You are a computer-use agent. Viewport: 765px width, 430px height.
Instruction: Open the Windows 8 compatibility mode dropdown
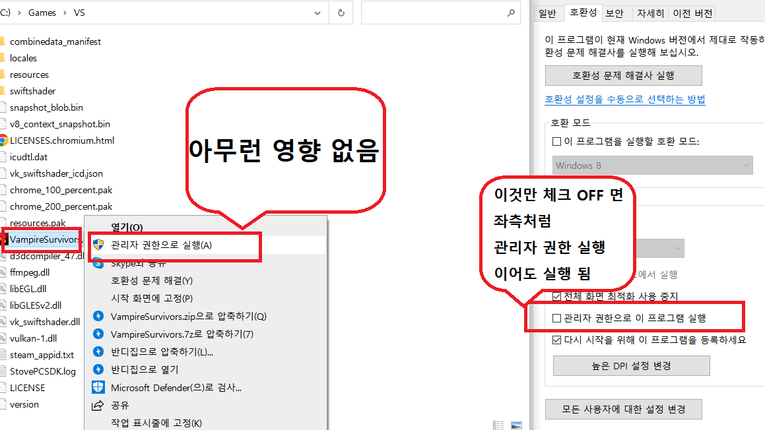click(x=652, y=166)
